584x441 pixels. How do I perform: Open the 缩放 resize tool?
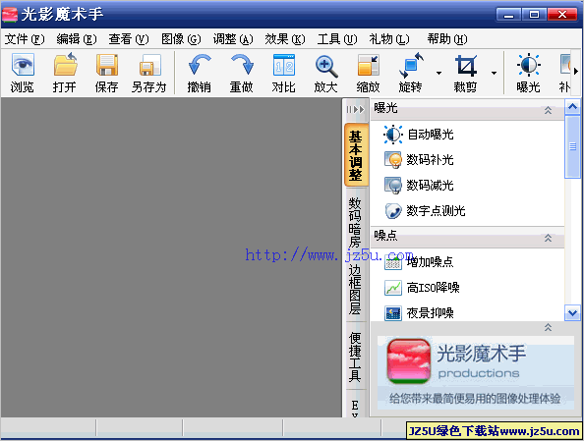368,65
